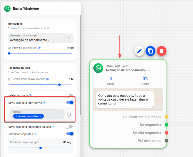Open help for Intervalo de digitação
Screen dimensions: 193x157
[x=39, y=48]
